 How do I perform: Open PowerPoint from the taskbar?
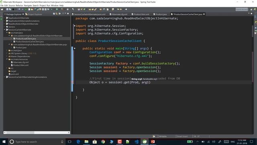153,142
